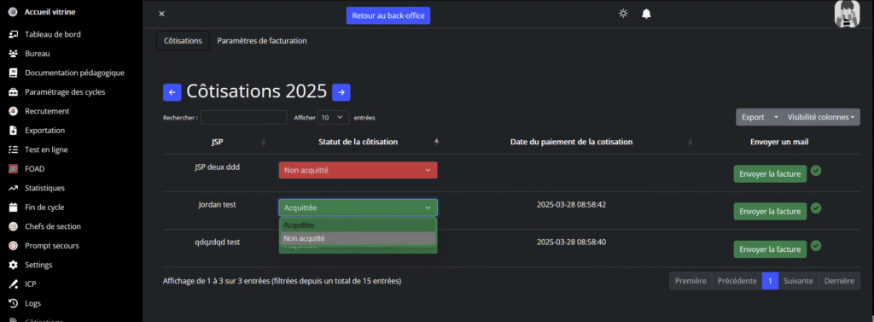Go to Suivante page
The height and width of the screenshot is (322, 874).
pyautogui.click(x=798, y=281)
